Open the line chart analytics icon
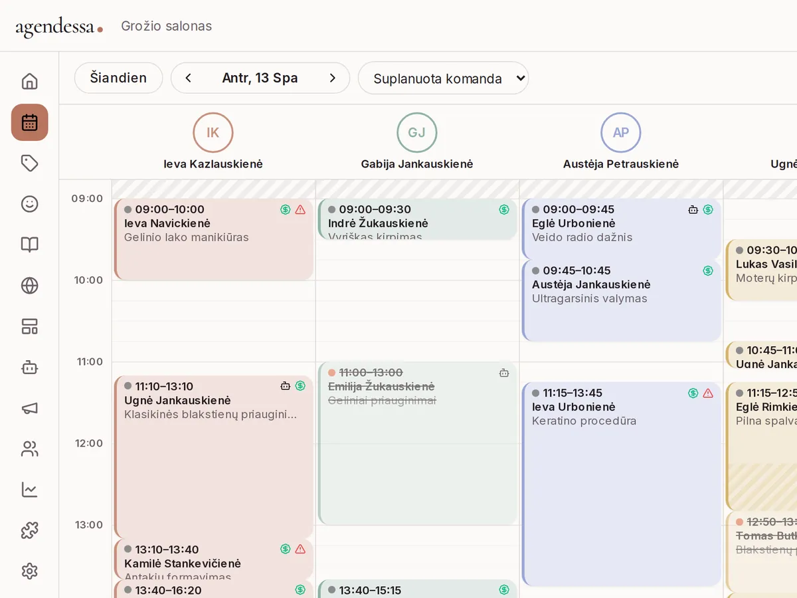Viewport: 797px width, 598px height. [x=29, y=490]
